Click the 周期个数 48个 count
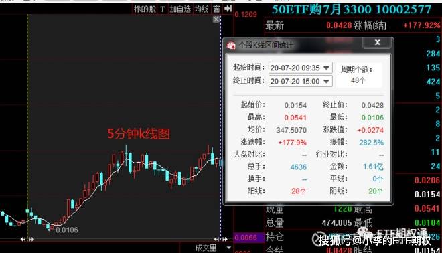The width and height of the screenshot is (442, 253). [x=358, y=80]
